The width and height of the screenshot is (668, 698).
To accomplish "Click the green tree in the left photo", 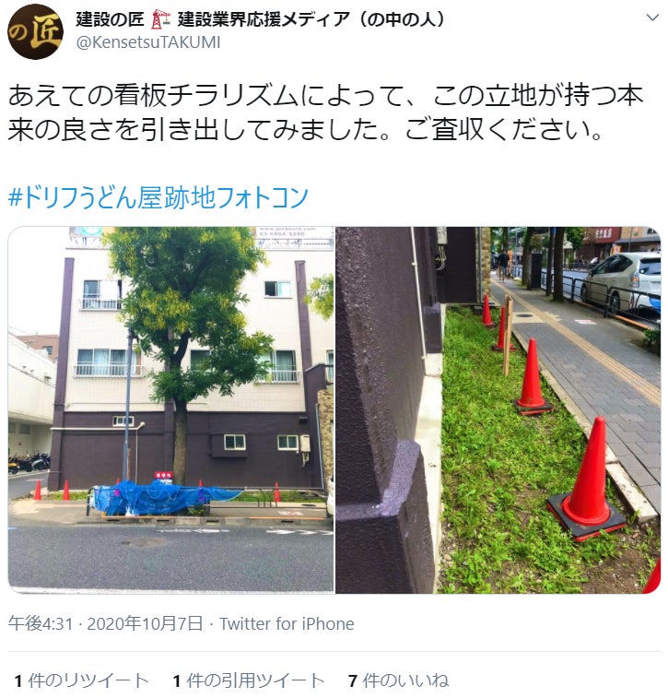I will point(187,312).
